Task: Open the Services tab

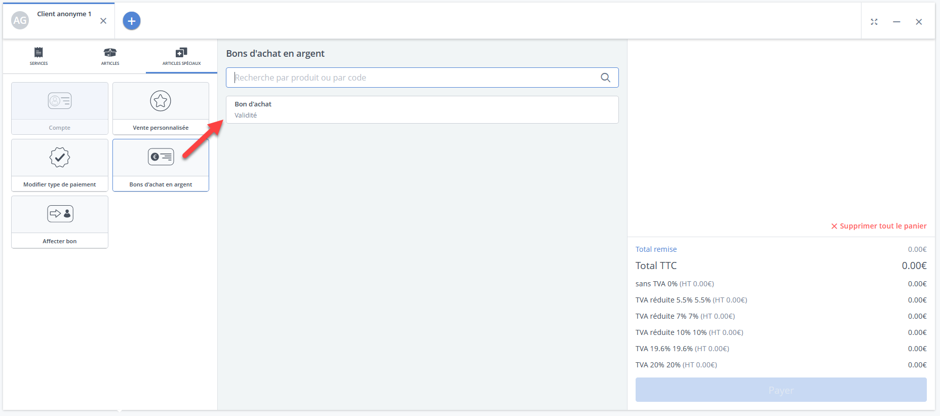Action: [x=38, y=56]
